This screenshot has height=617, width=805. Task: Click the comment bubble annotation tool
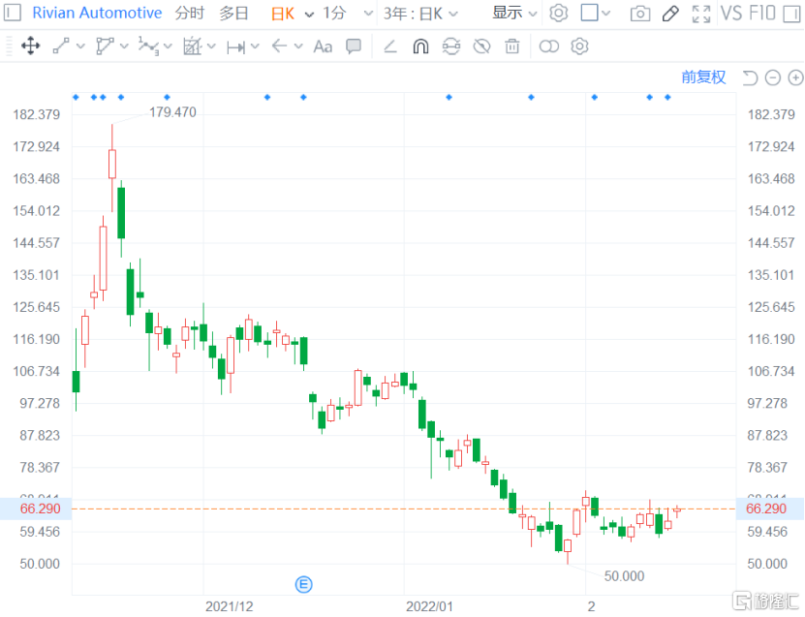pos(354,46)
